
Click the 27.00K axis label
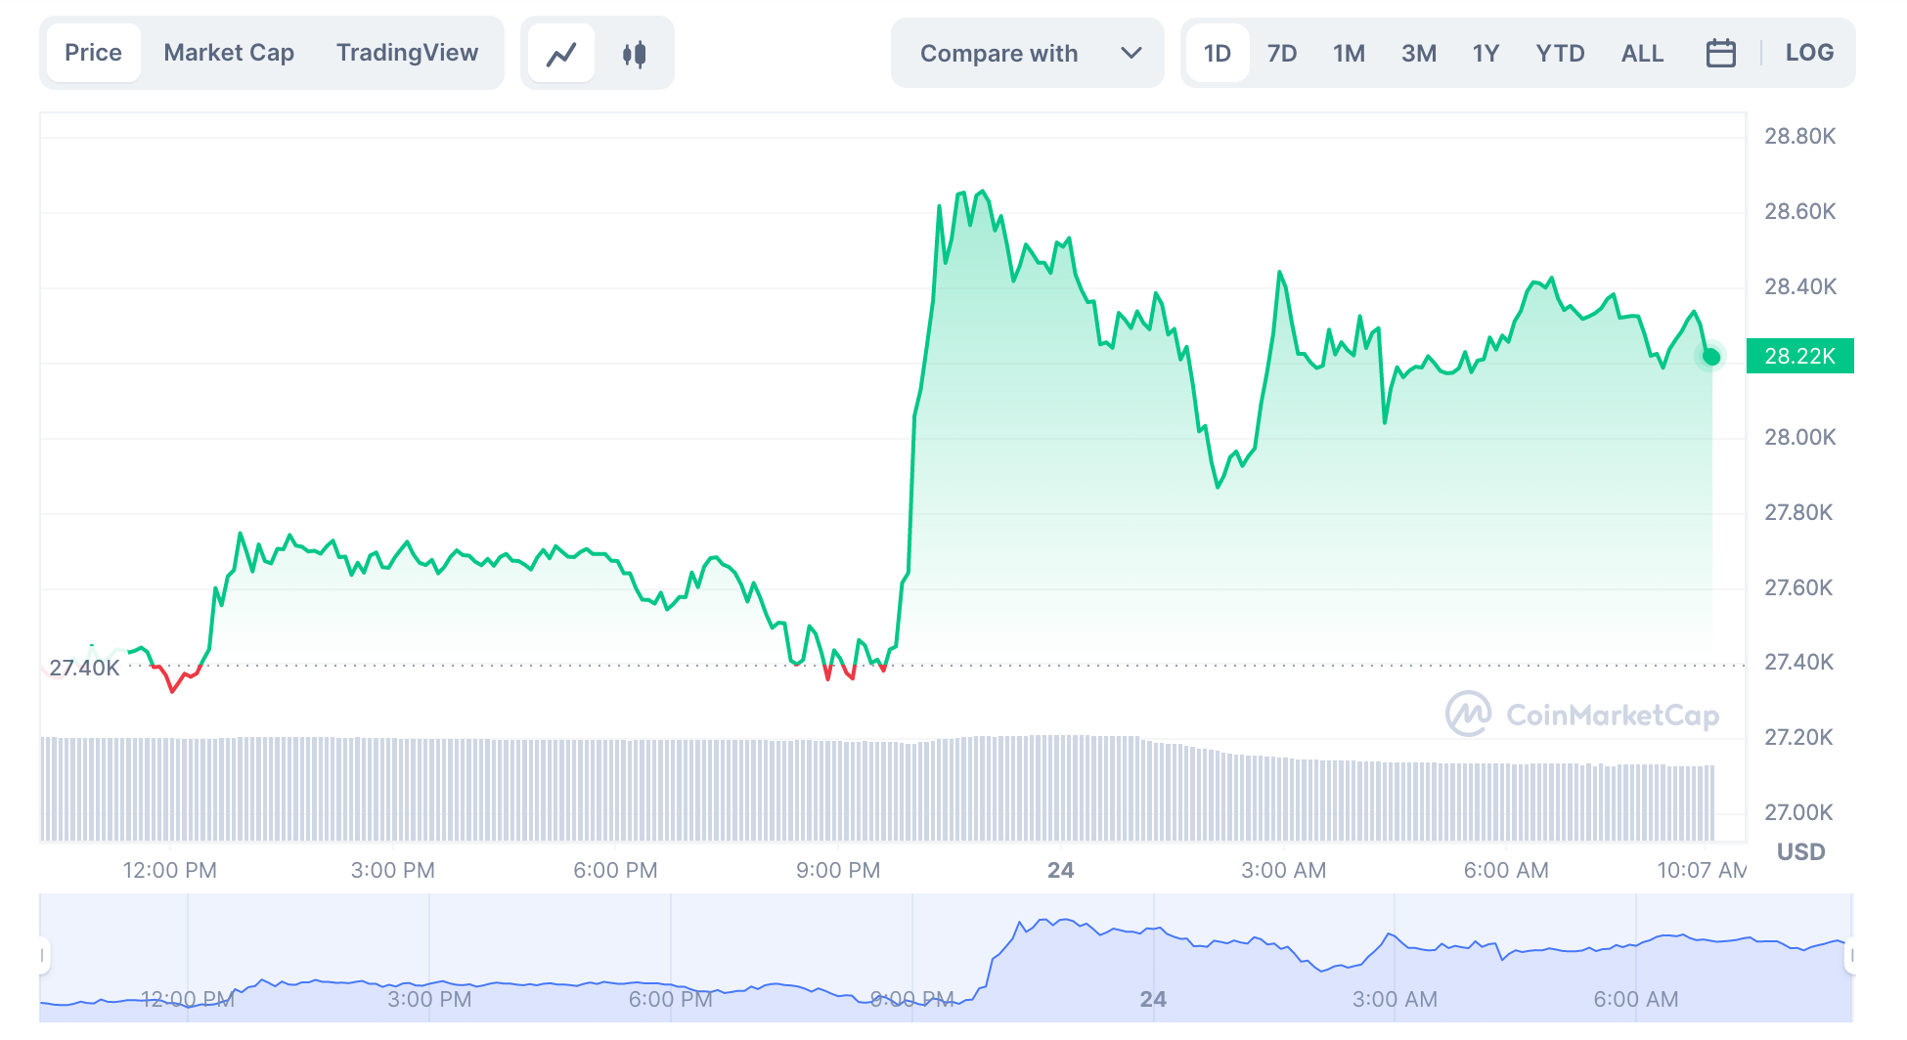click(x=1798, y=812)
